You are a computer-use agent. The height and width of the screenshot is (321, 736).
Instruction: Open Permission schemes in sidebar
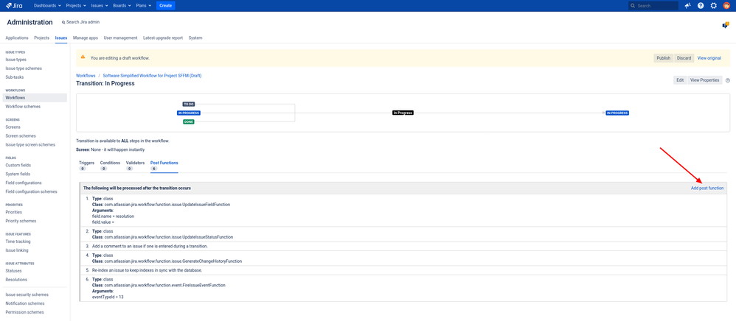tap(24, 312)
